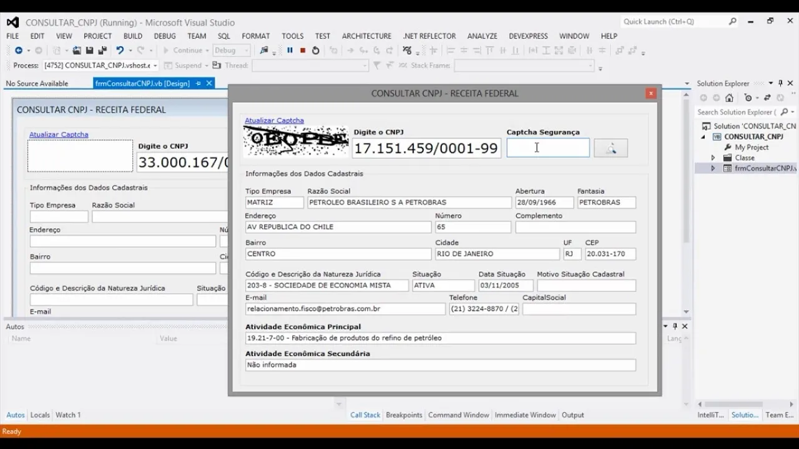Switch to the Breakpoints tab
The image size is (799, 449).
tap(404, 415)
